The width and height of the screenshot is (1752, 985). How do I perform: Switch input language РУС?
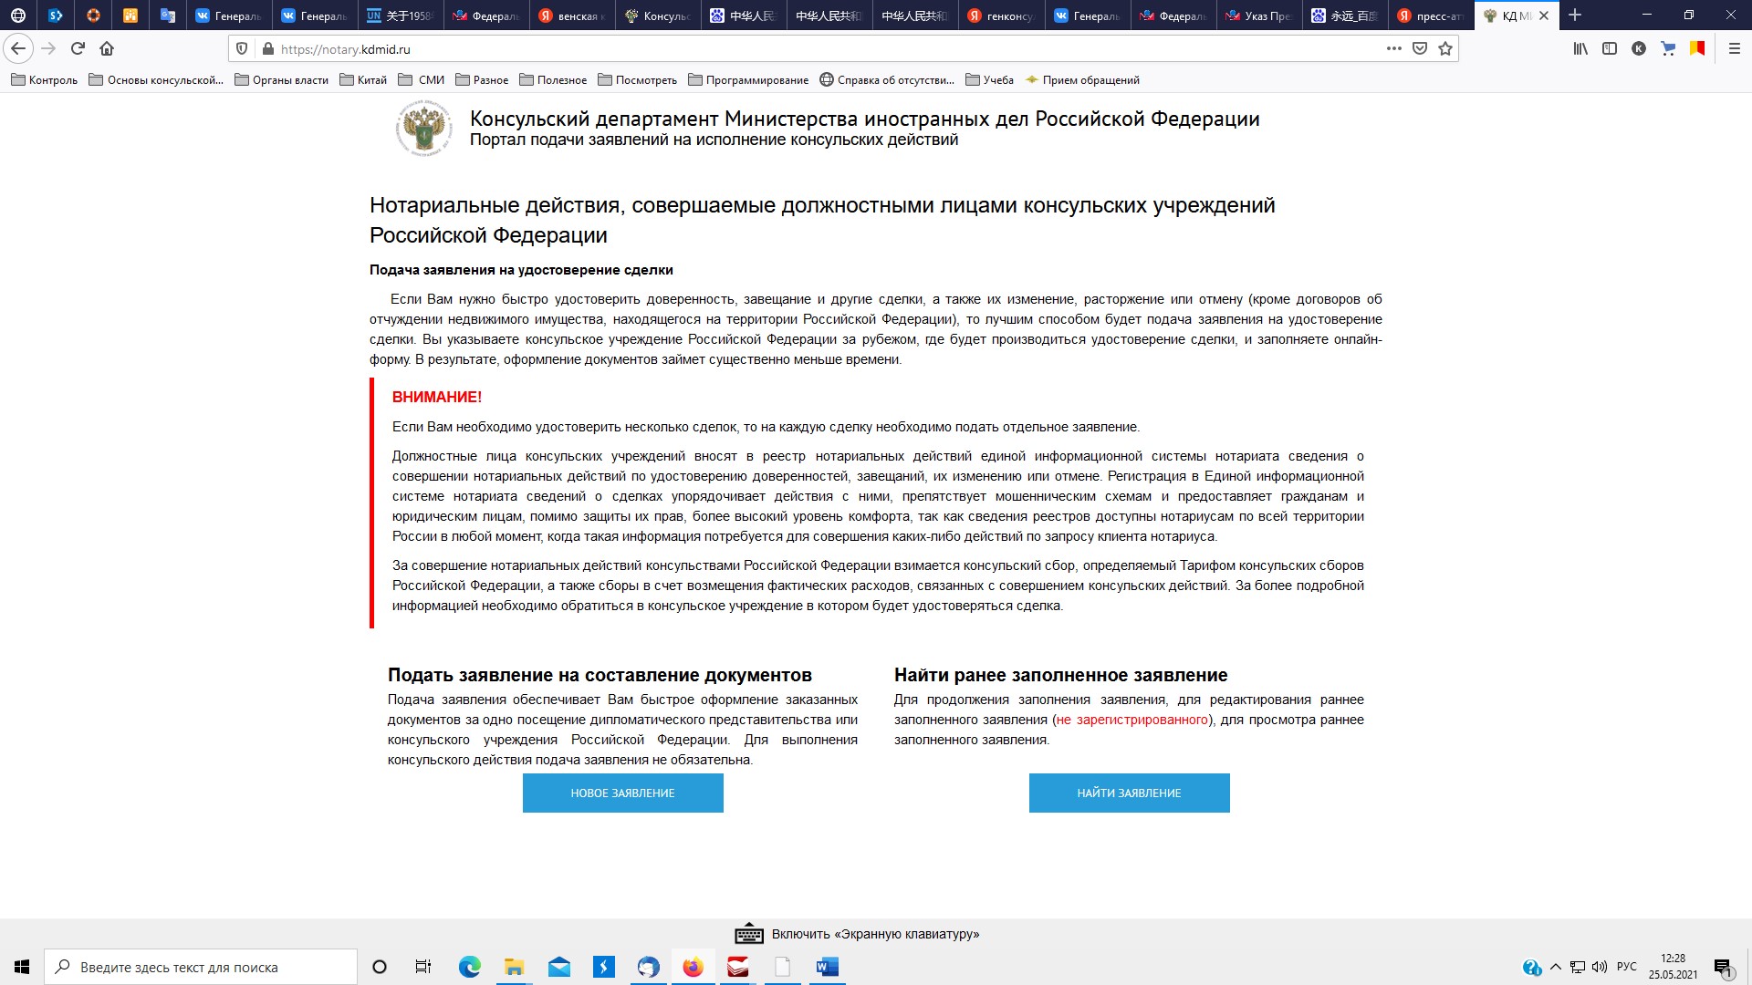pos(1626,967)
